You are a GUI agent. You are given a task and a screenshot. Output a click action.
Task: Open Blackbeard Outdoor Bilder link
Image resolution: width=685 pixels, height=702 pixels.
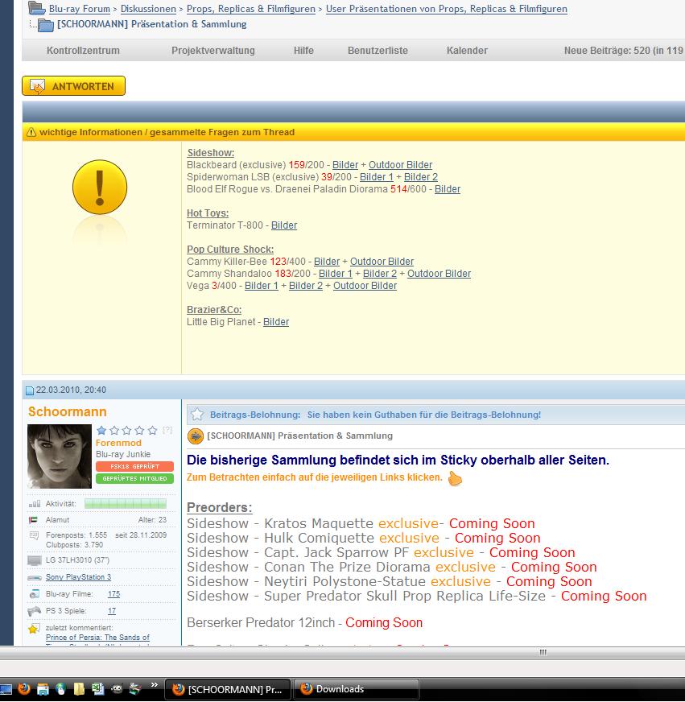[400, 165]
